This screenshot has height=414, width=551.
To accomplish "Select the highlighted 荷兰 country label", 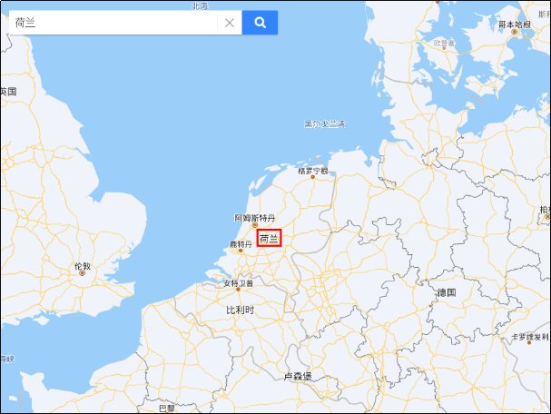I will (x=269, y=238).
